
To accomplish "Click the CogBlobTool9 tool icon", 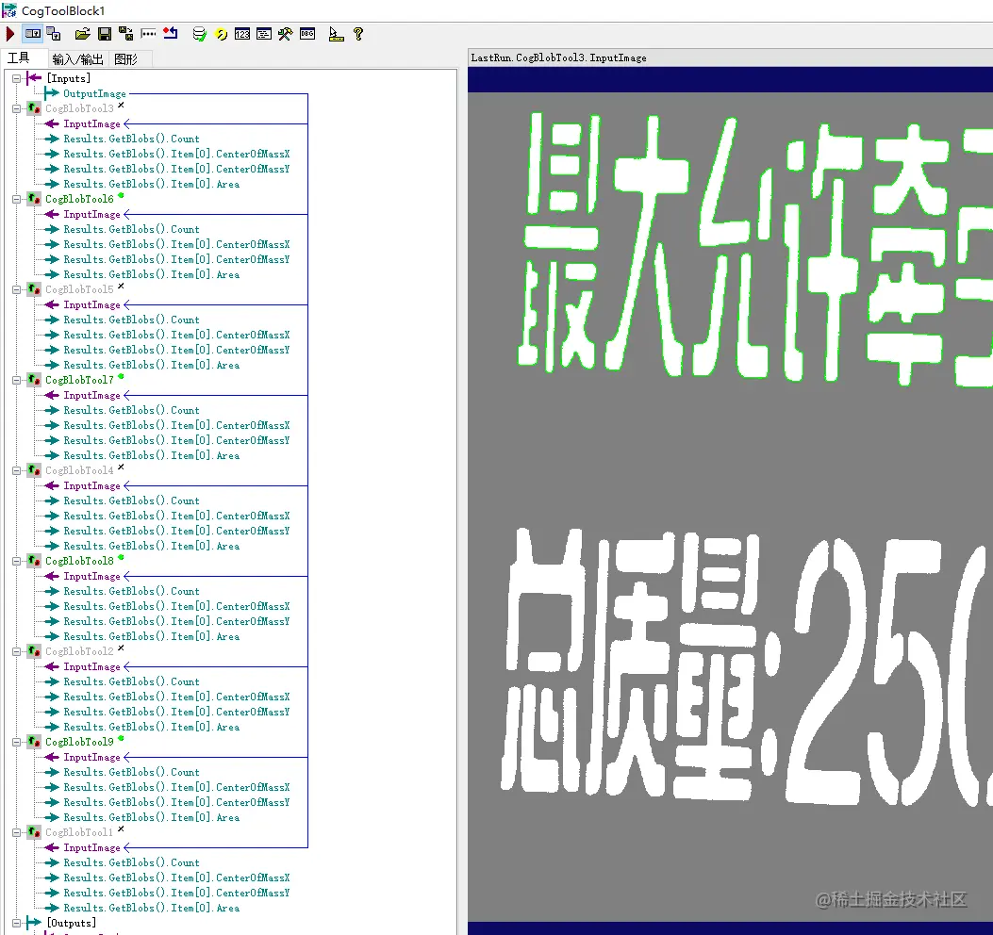I will click(x=34, y=743).
